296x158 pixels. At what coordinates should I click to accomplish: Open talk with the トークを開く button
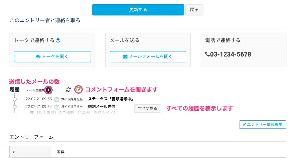(52, 57)
